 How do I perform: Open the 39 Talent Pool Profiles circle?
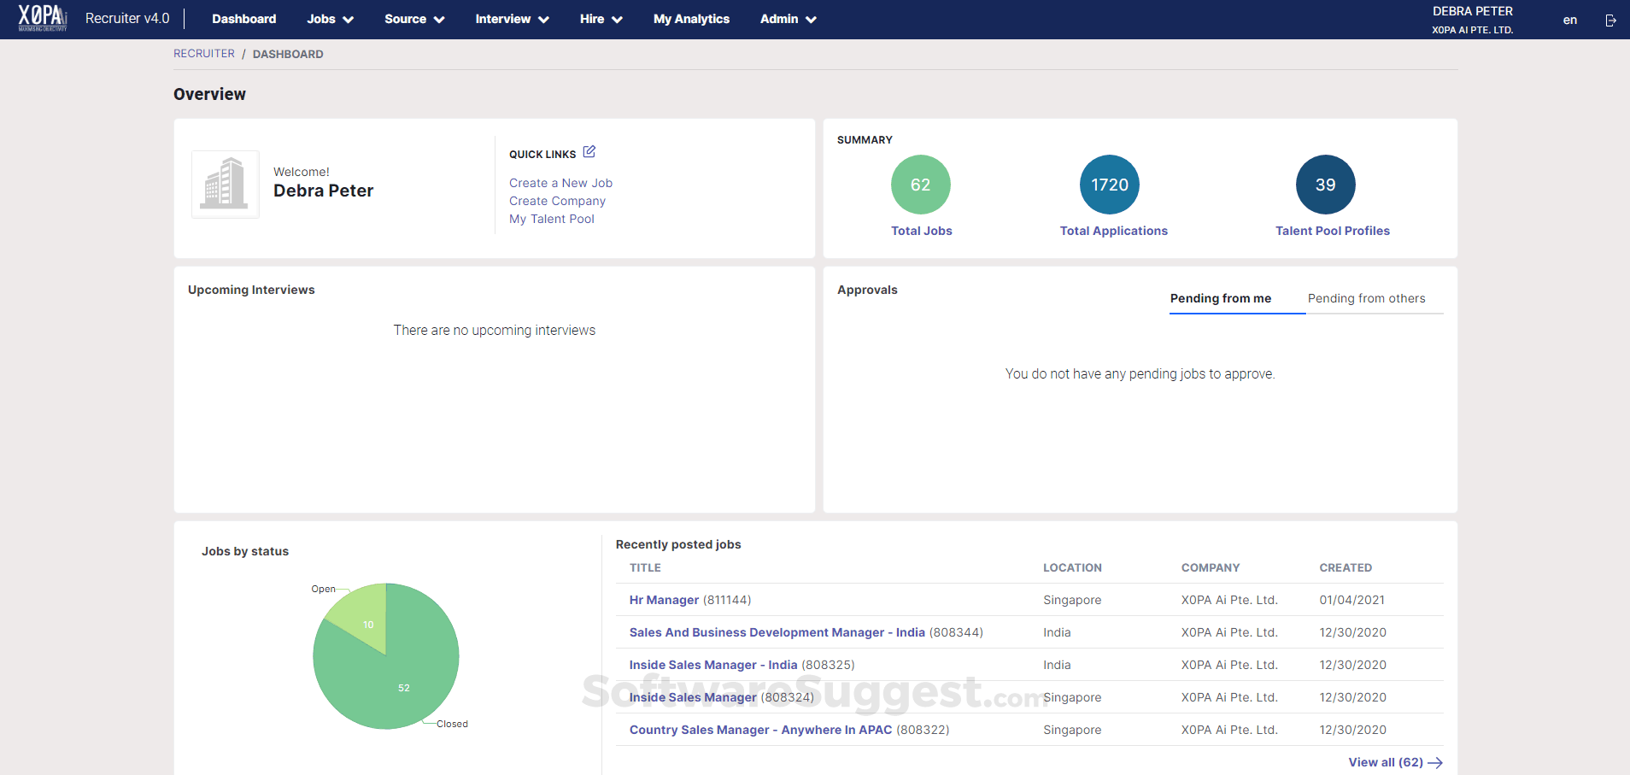pos(1325,185)
